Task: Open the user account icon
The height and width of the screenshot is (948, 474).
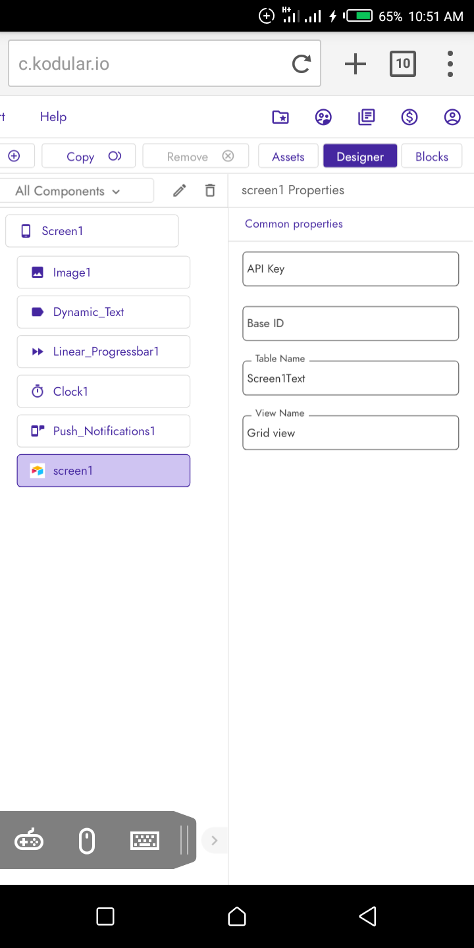Action: pyautogui.click(x=452, y=117)
